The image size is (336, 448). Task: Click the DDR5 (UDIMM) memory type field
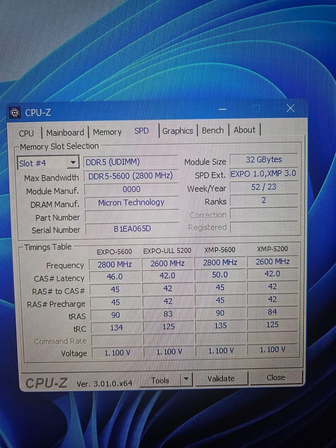click(131, 162)
